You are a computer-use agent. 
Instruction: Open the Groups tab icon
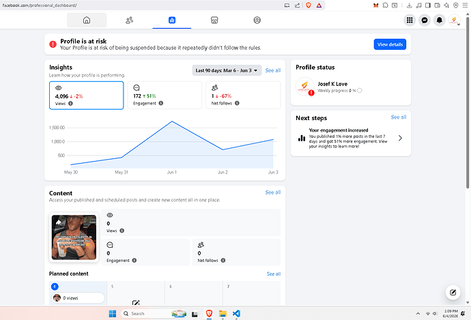pyautogui.click(x=257, y=20)
